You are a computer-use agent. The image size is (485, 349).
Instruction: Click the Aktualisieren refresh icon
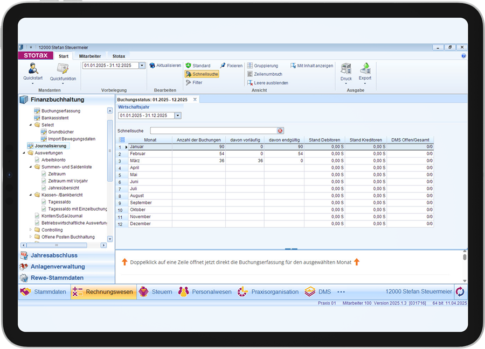pos(152,66)
